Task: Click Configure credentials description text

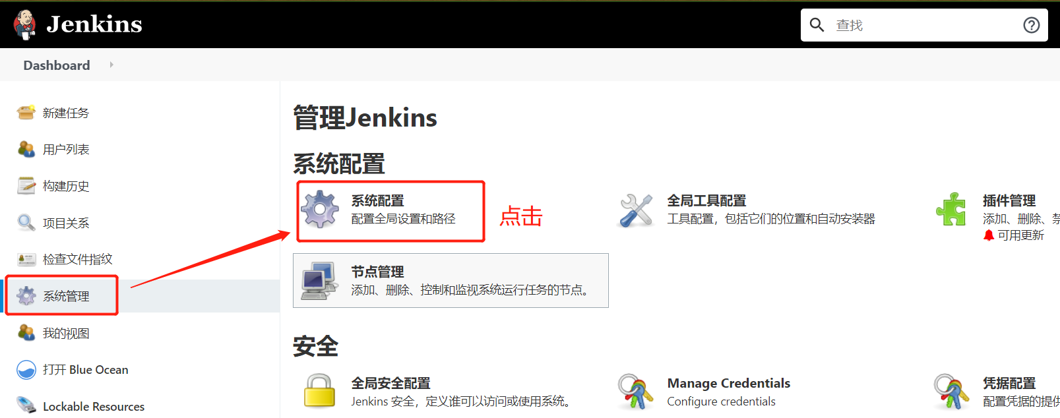Action: tap(721, 402)
